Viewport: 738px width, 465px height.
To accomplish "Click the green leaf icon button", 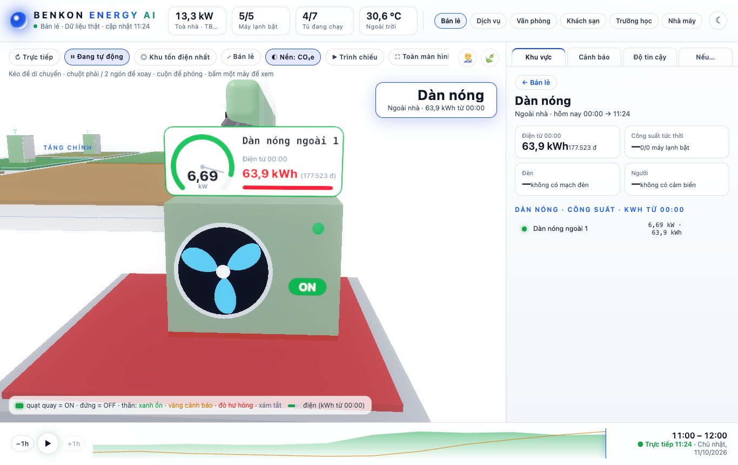I will click(490, 57).
